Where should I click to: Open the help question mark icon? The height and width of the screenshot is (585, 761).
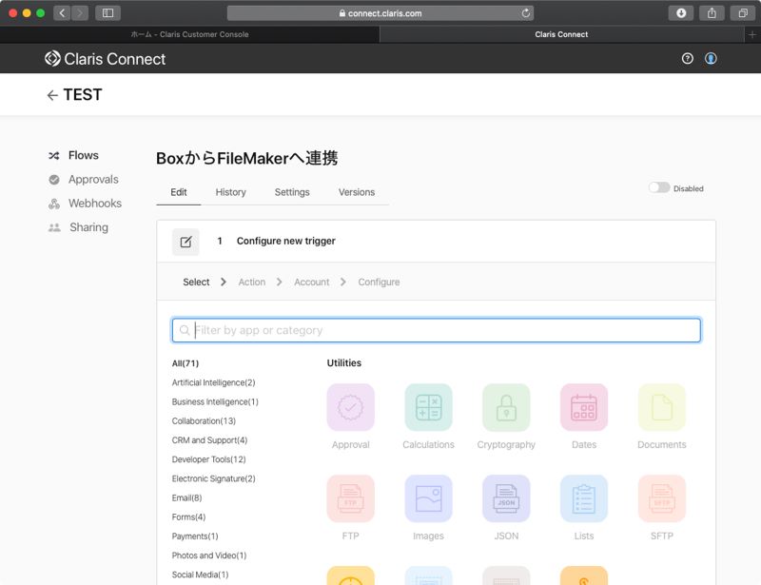[687, 59]
